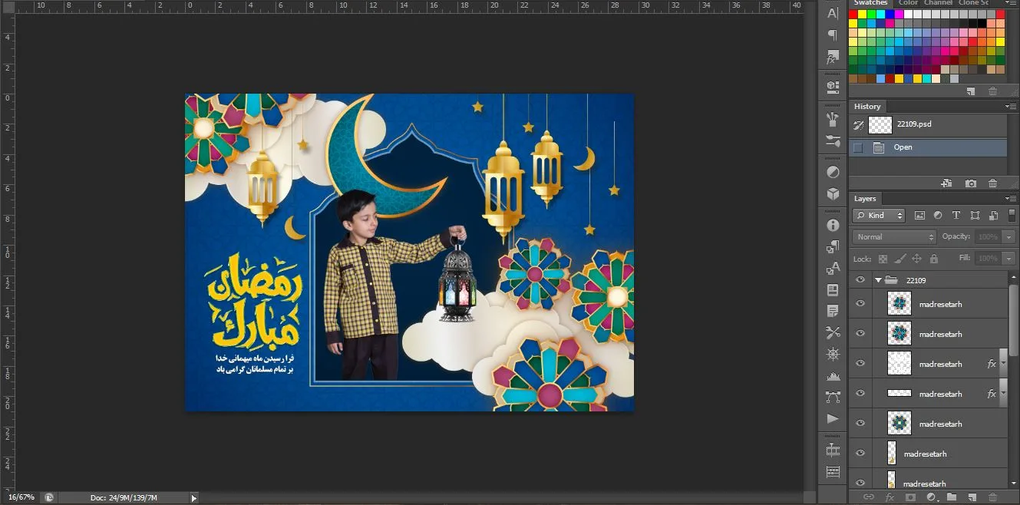The width and height of the screenshot is (1020, 505).
Task: Select the Open history state
Action: [x=928, y=147]
